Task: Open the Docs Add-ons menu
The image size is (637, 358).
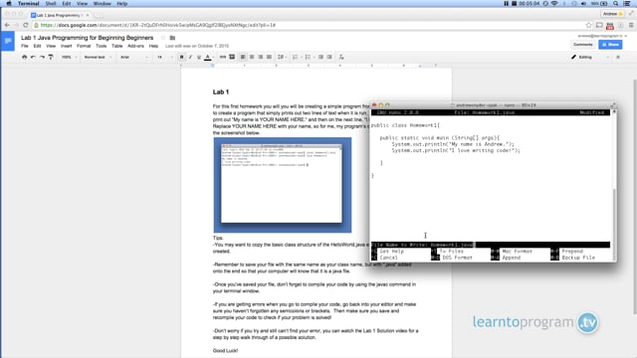Action: coord(135,46)
